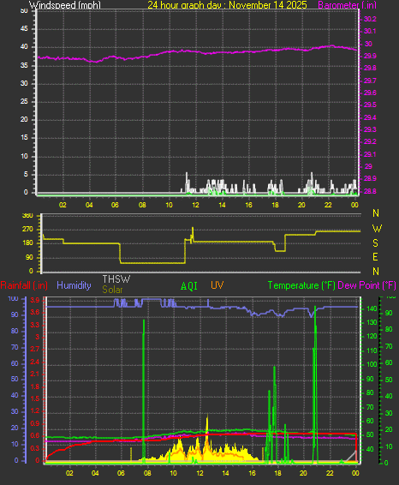The width and height of the screenshot is (399, 485).
Task: Click the 0.6 rainfall axis value
Action: pos(35,435)
